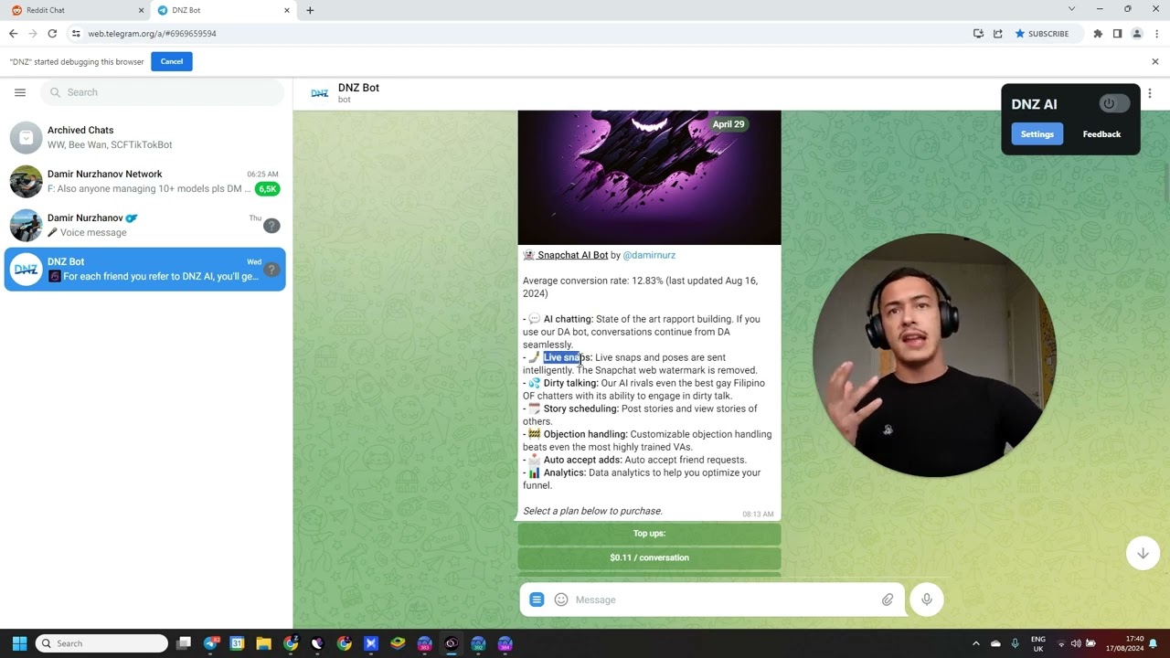Screen dimensions: 1170x658
Task: Toggle the DNZ AI power switch
Action: pyautogui.click(x=1112, y=103)
